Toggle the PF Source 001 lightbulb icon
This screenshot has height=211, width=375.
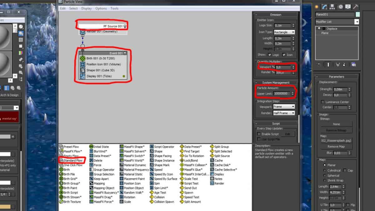click(x=125, y=27)
